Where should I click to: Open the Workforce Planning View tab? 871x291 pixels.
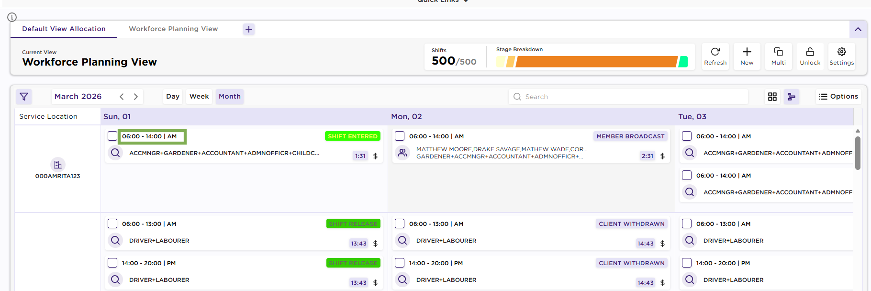click(x=173, y=29)
